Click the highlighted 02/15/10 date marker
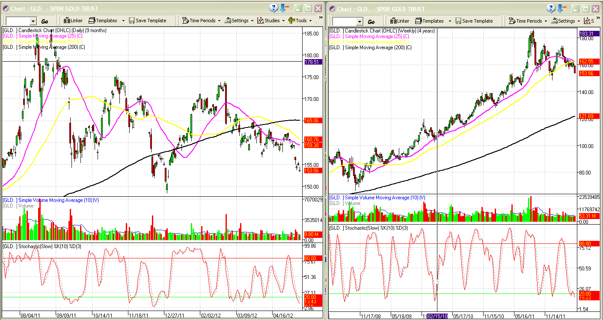The height and width of the screenshot is (320, 603). pyautogui.click(x=437, y=316)
